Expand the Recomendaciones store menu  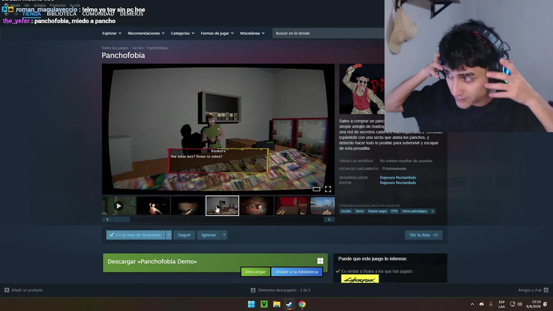[146, 33]
